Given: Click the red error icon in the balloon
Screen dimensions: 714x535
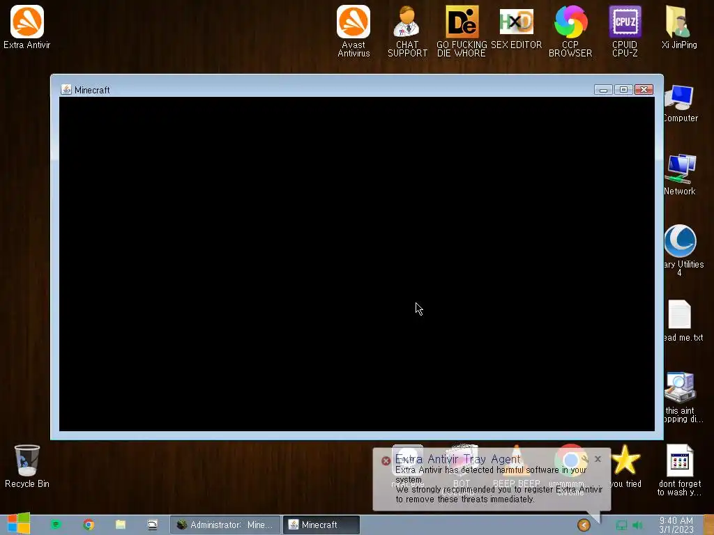Looking at the screenshot, I should [386, 461].
